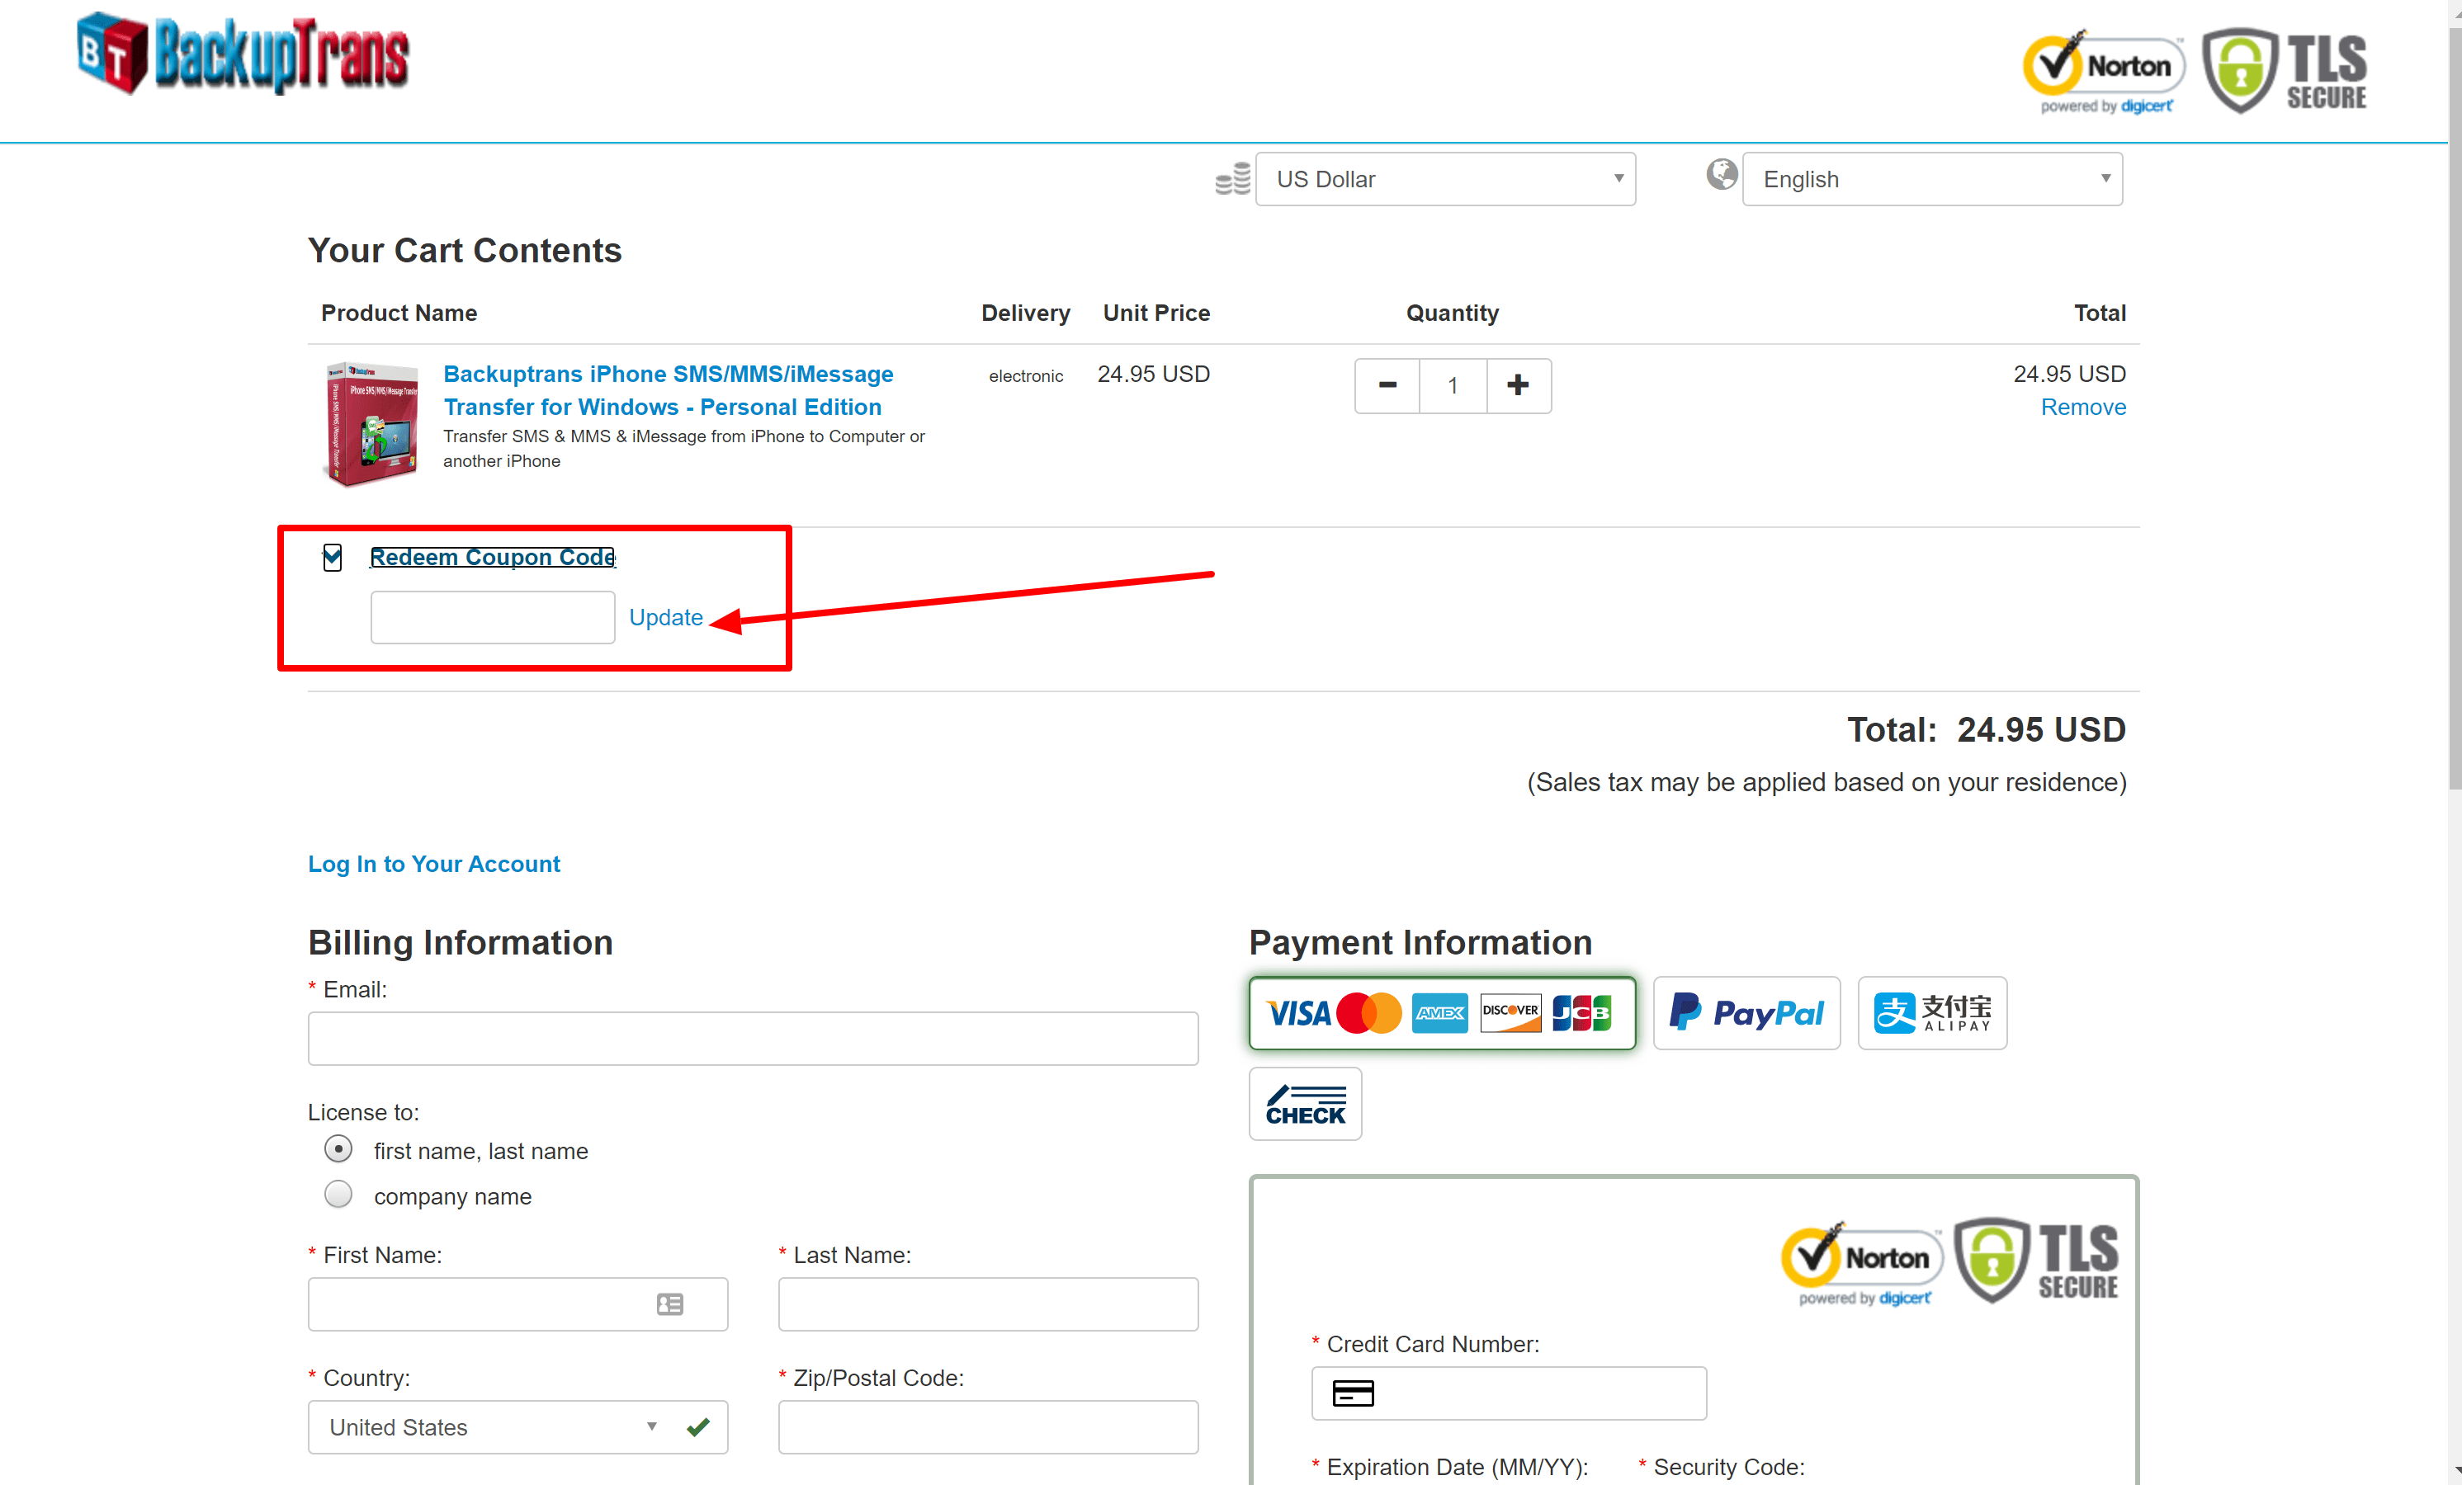Viewport: 2462px width, 1485px height.
Task: Click the coupon code input field
Action: (493, 617)
